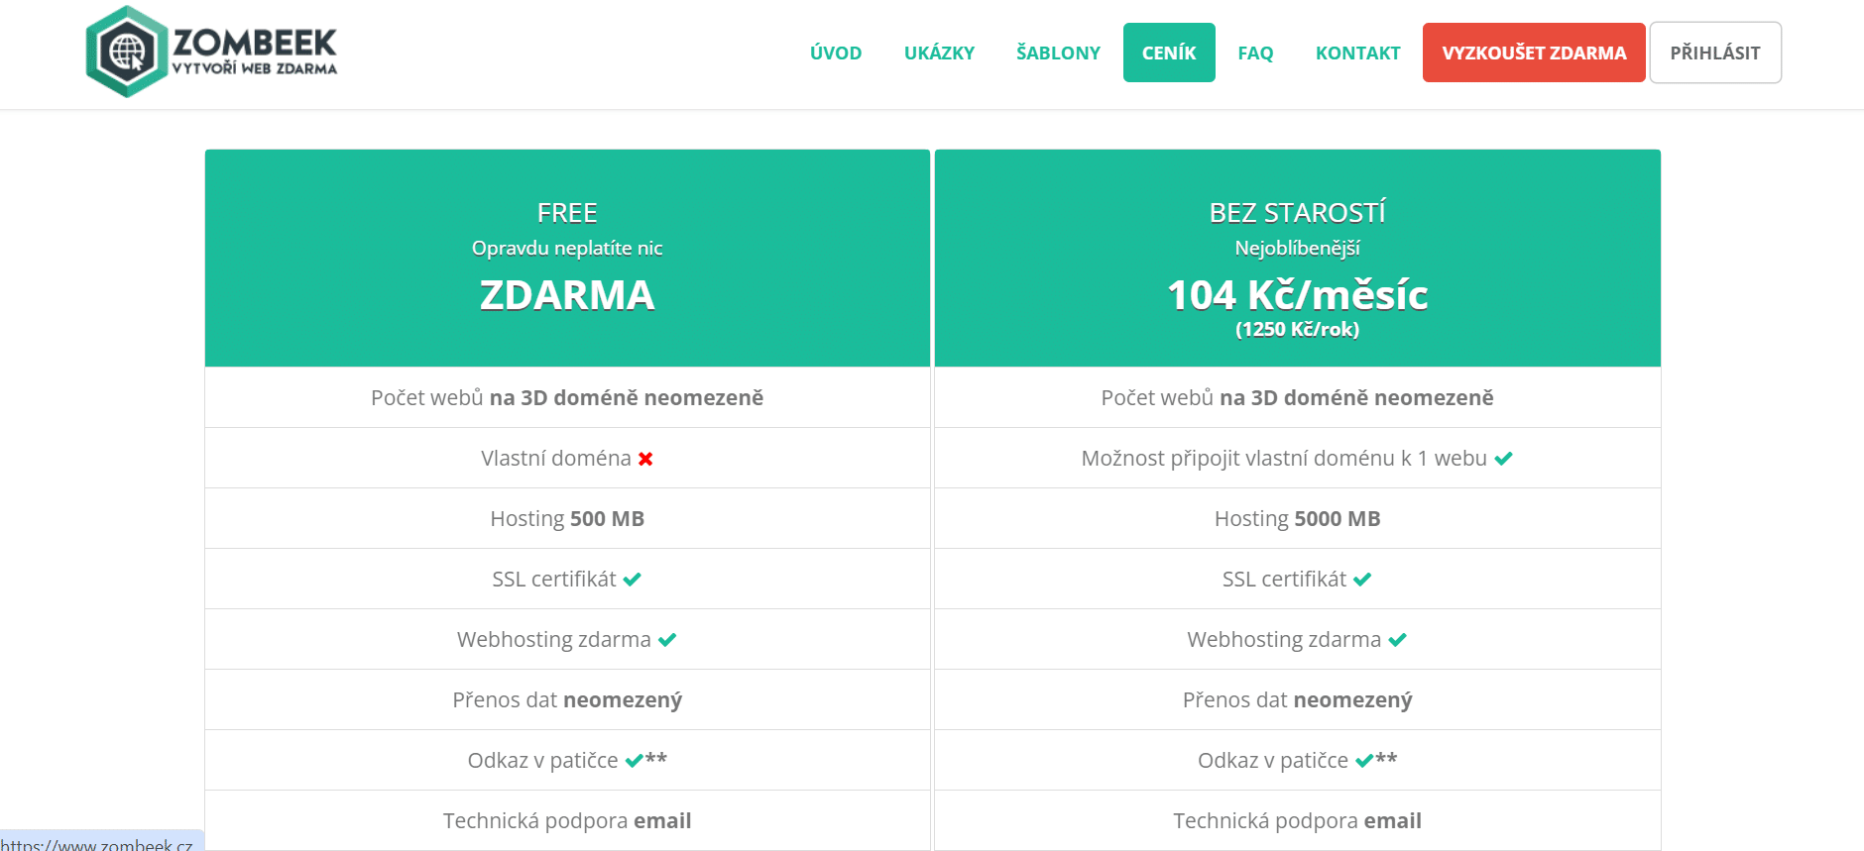Screen dimensions: 1864x851
Task: Click Přenos dat neomezený in Bez starostí column
Action: click(x=1298, y=699)
